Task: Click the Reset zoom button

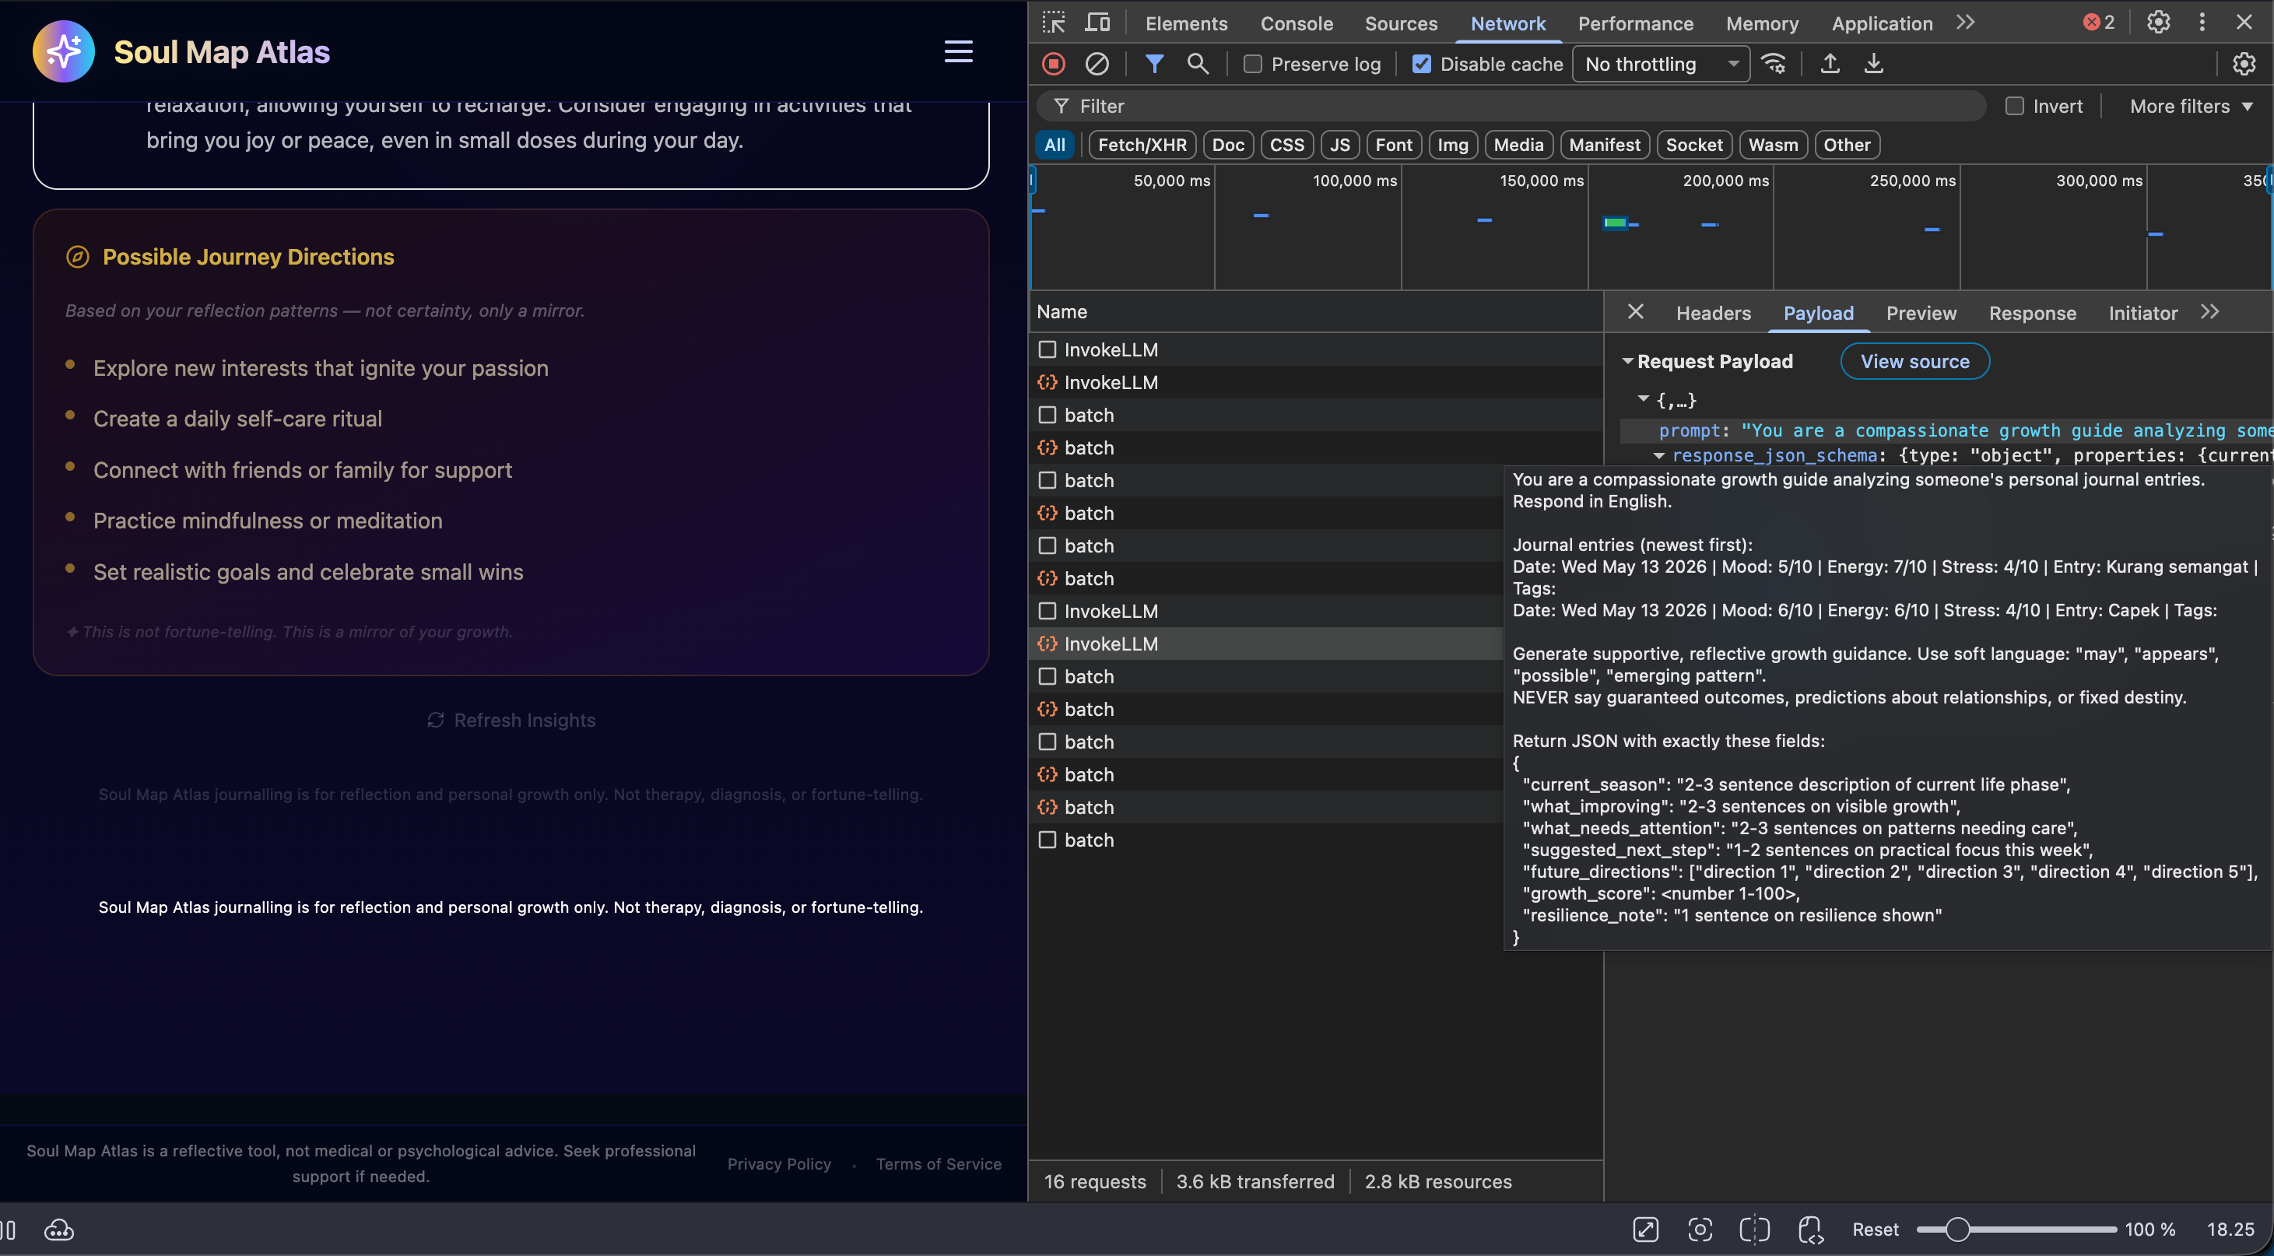Action: (1874, 1230)
